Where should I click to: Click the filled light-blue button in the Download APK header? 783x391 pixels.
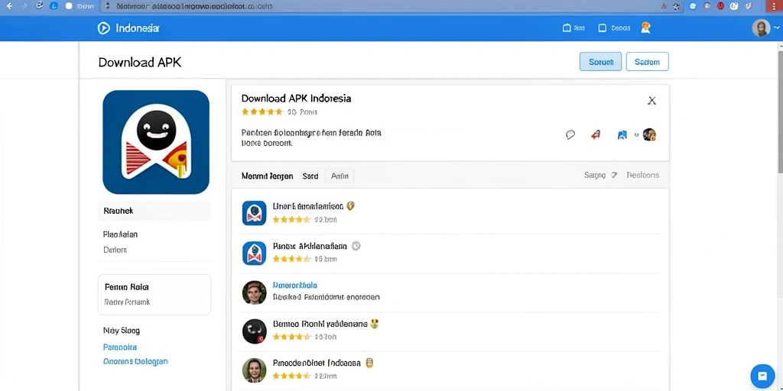pyautogui.click(x=600, y=61)
